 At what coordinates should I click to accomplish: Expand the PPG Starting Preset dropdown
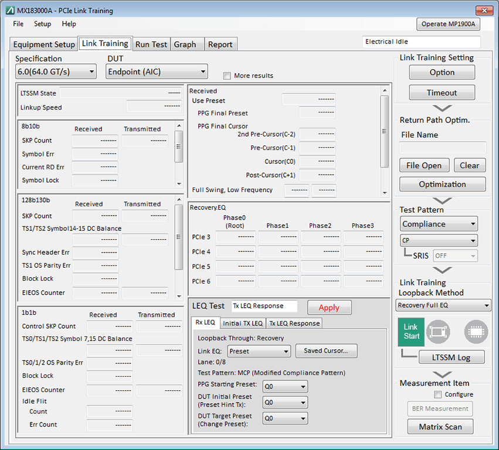[x=284, y=386]
